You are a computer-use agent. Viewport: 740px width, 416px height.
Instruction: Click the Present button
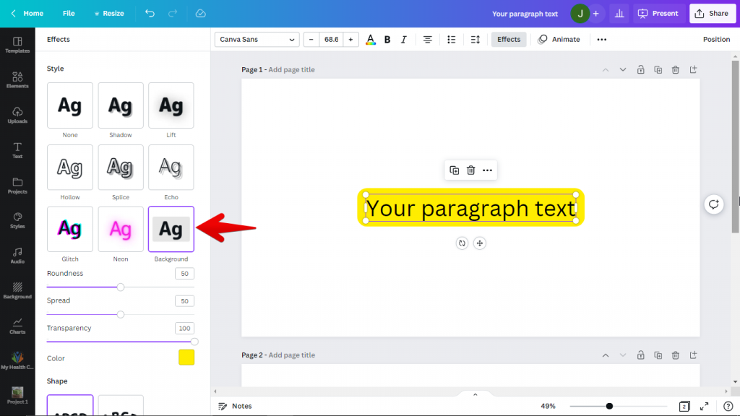(x=658, y=13)
